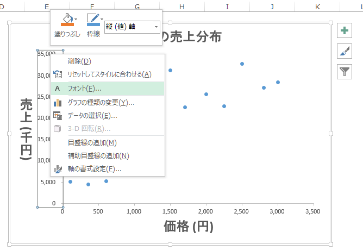Choose グラフの種類の変更(Y)...

[108, 102]
